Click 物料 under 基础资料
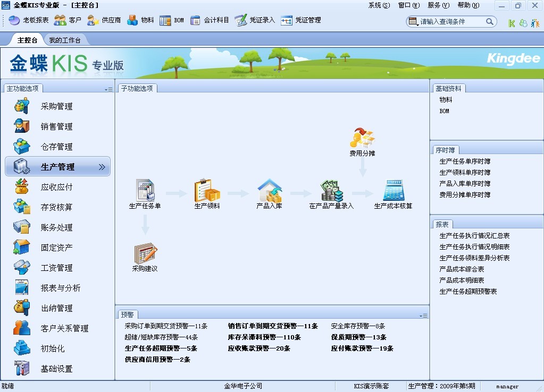This screenshot has width=544, height=392. pos(446,100)
